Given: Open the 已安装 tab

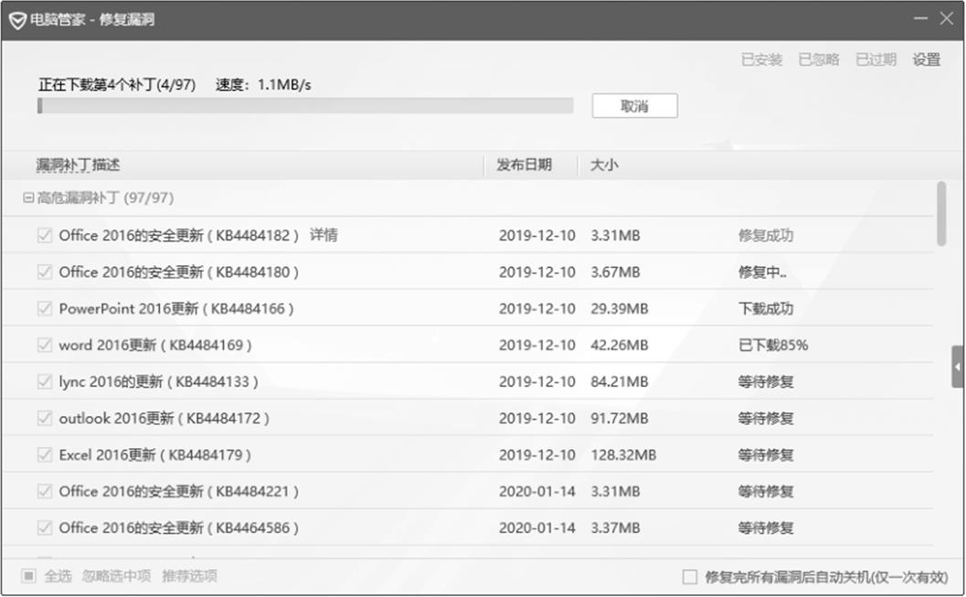Looking at the screenshot, I should click(761, 59).
